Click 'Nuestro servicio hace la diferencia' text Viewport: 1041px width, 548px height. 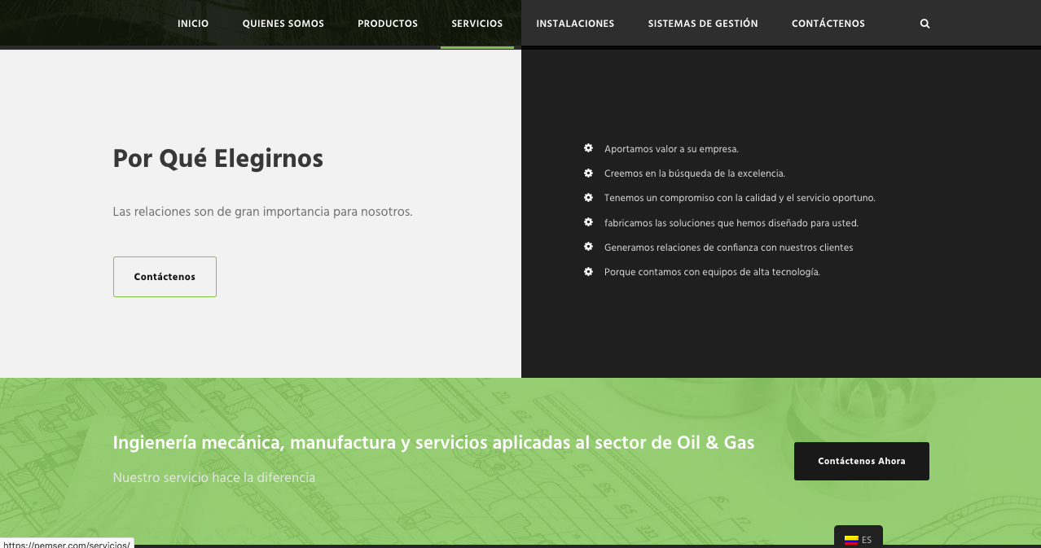[x=213, y=477]
